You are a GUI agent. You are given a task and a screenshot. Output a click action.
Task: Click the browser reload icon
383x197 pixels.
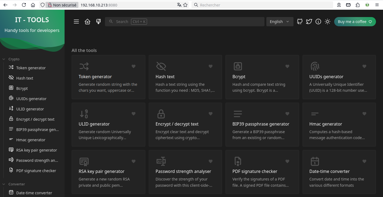click(x=24, y=5)
